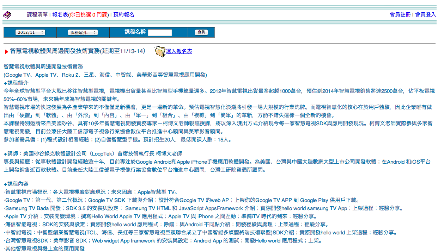
Task: Click the red text 你已挑選 0 門課
Action: tap(89, 15)
